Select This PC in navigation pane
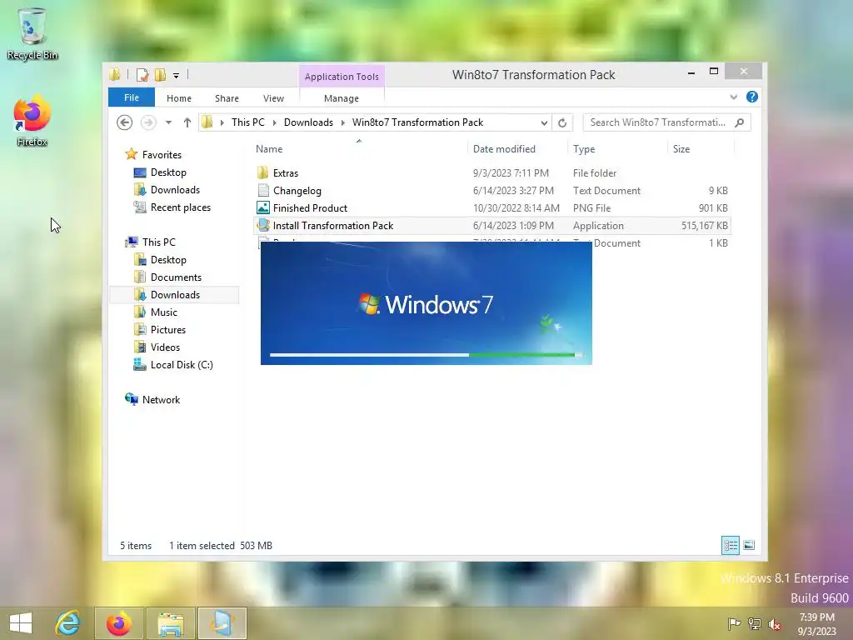The width and height of the screenshot is (853, 640). [151, 242]
